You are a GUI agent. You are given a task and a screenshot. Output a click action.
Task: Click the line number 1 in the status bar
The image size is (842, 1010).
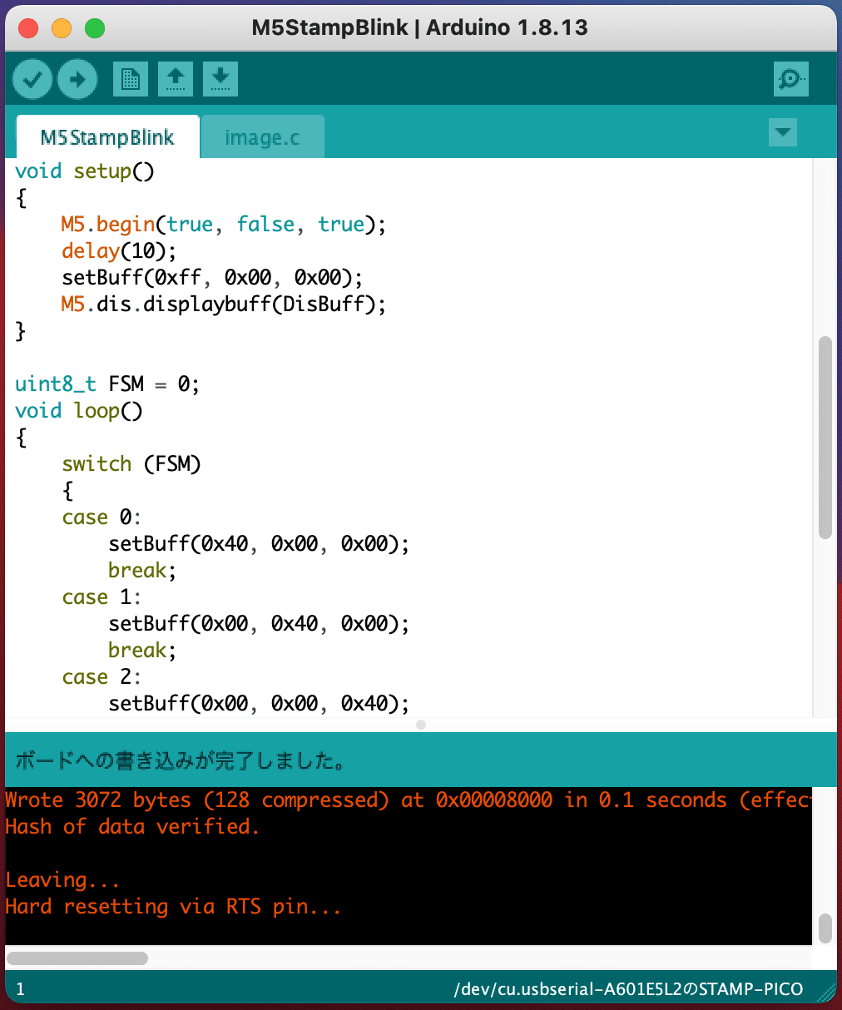21,989
